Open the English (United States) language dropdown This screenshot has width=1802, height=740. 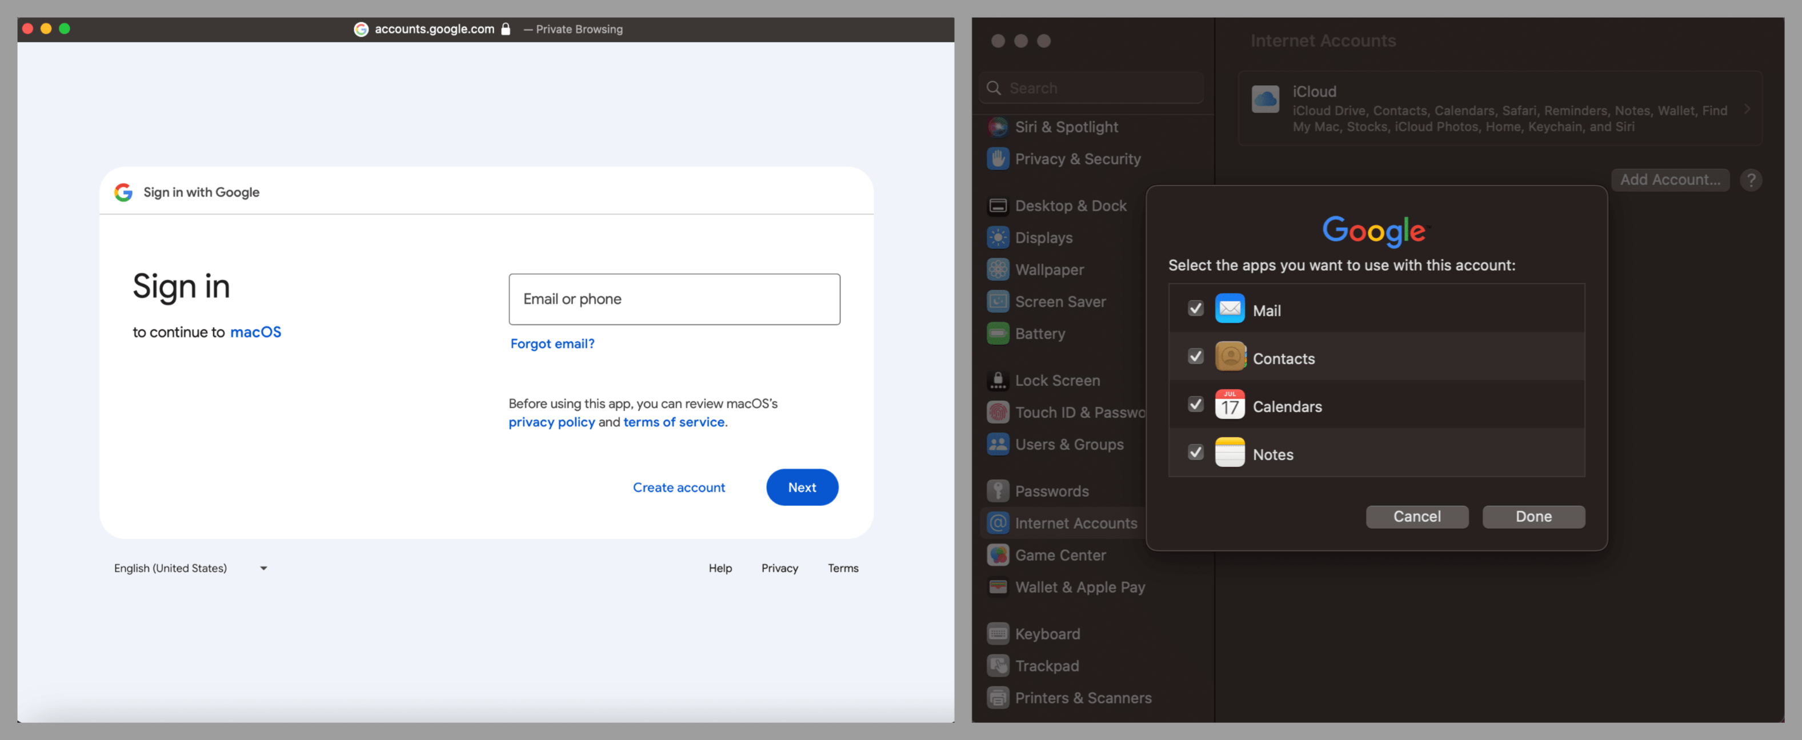coord(191,568)
